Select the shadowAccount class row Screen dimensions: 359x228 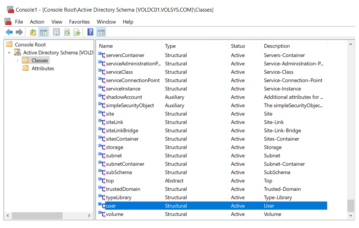[x=124, y=97]
